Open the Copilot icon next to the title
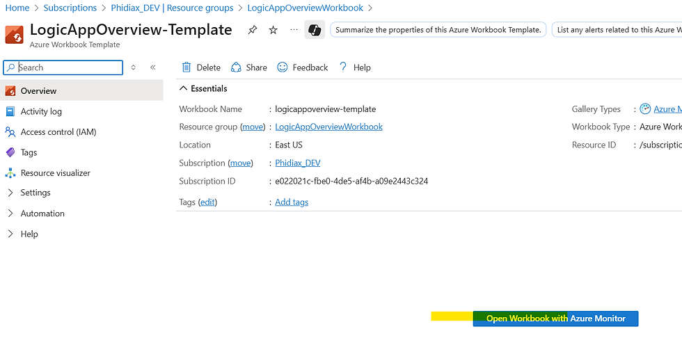 click(x=315, y=30)
